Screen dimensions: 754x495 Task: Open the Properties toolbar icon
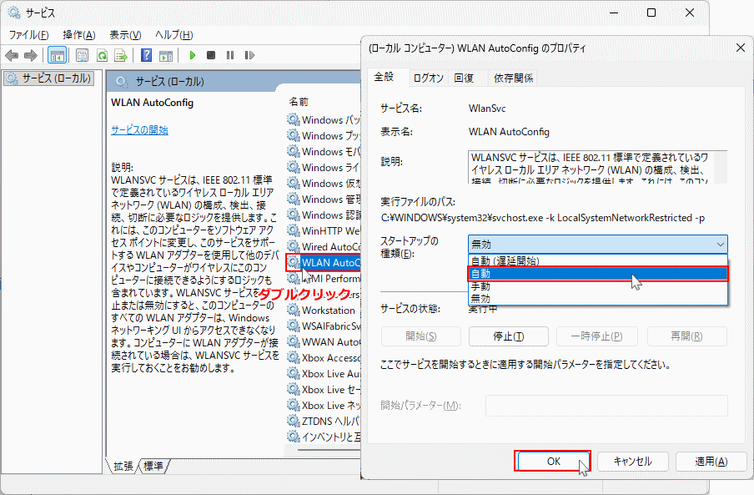(83, 55)
